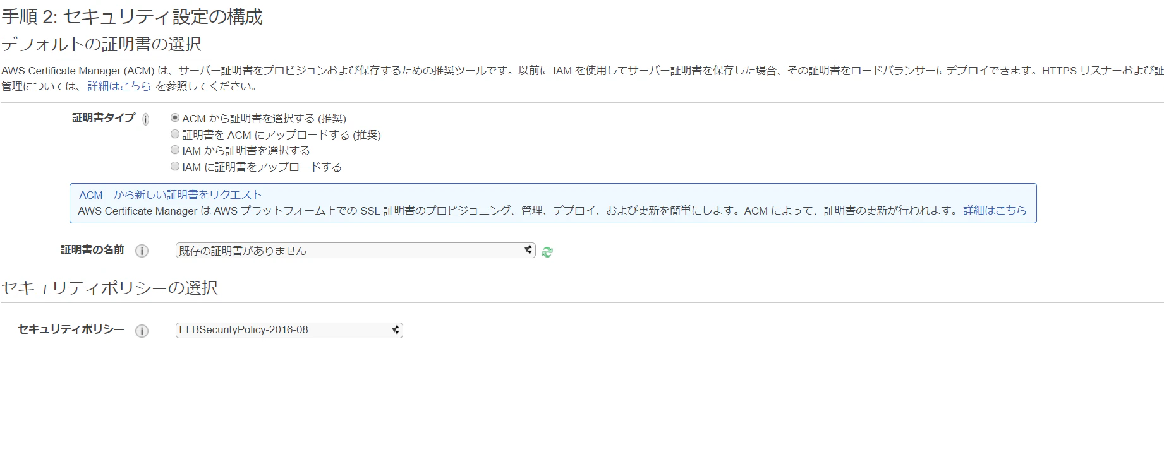Click info icon next to 証明書タイプ

[x=145, y=119]
